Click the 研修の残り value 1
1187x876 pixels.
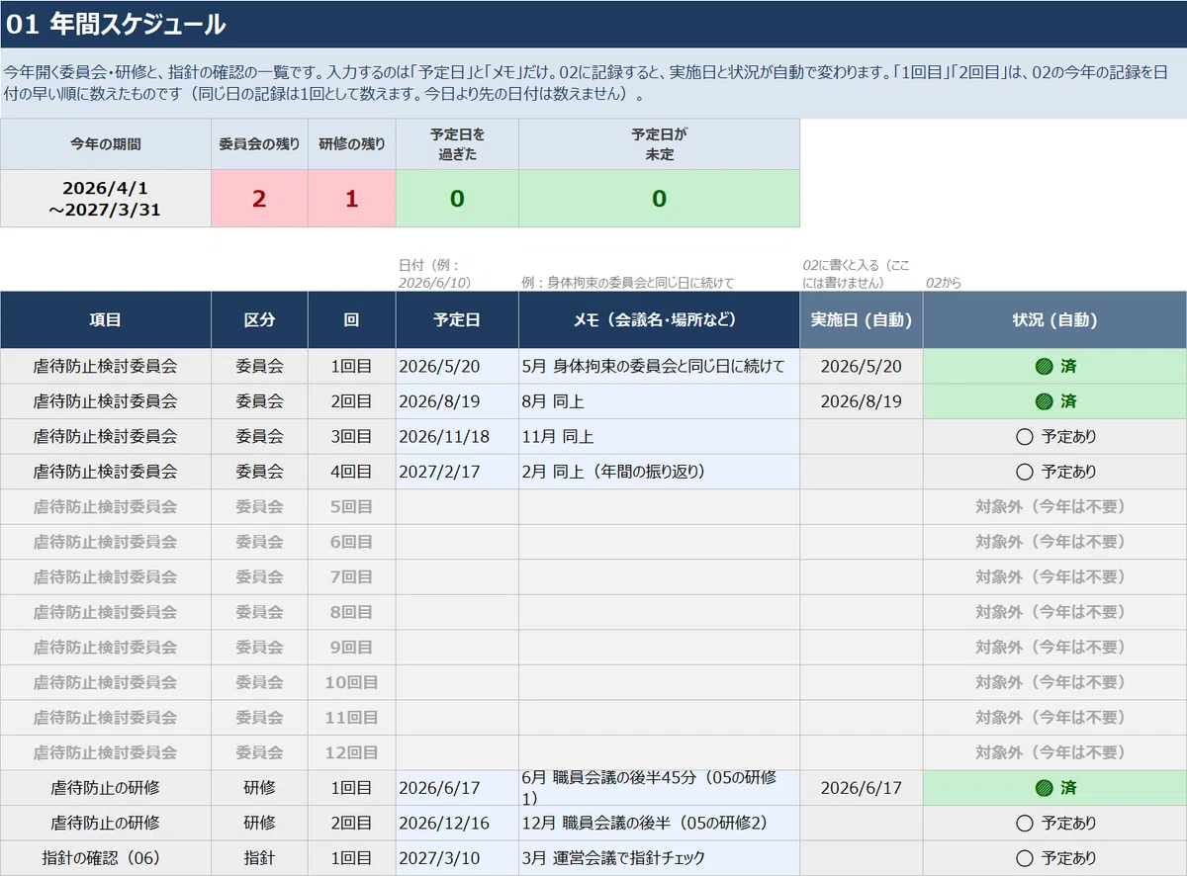click(351, 199)
